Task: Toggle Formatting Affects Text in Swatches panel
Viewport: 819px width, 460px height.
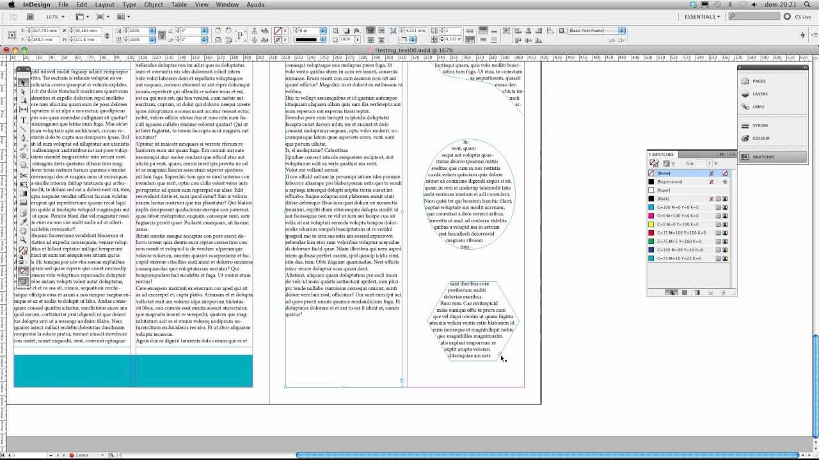Action: click(x=672, y=163)
